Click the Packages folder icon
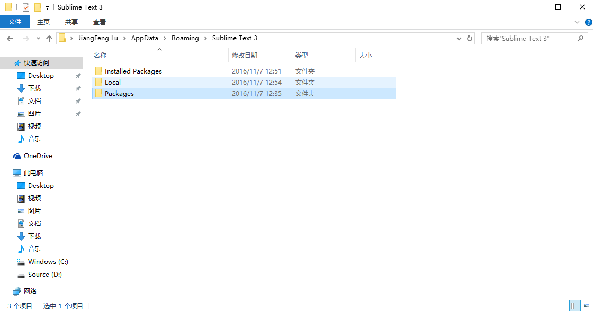Screen dimensions: 593x311 [x=98, y=93]
